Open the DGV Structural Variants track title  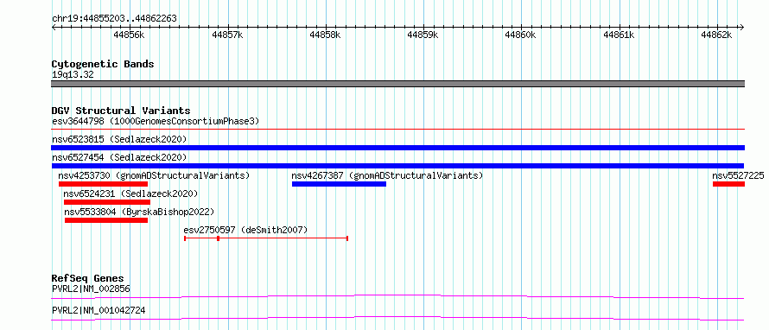click(x=121, y=111)
